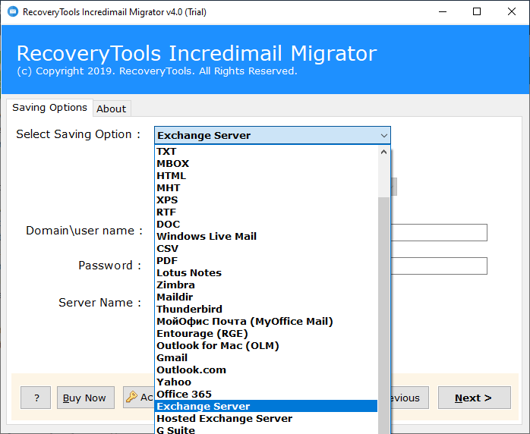Switch to the About tab
Screen dimensions: 530x434
(111, 108)
